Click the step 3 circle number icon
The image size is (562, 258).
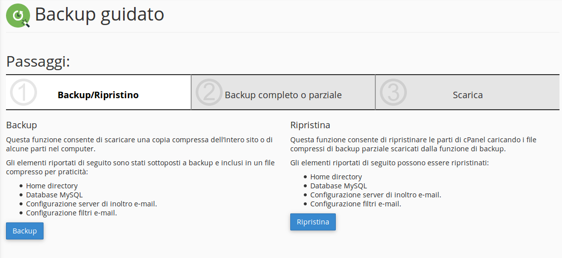coord(393,93)
